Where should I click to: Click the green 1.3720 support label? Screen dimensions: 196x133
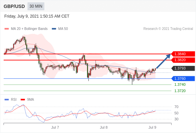click(180, 91)
